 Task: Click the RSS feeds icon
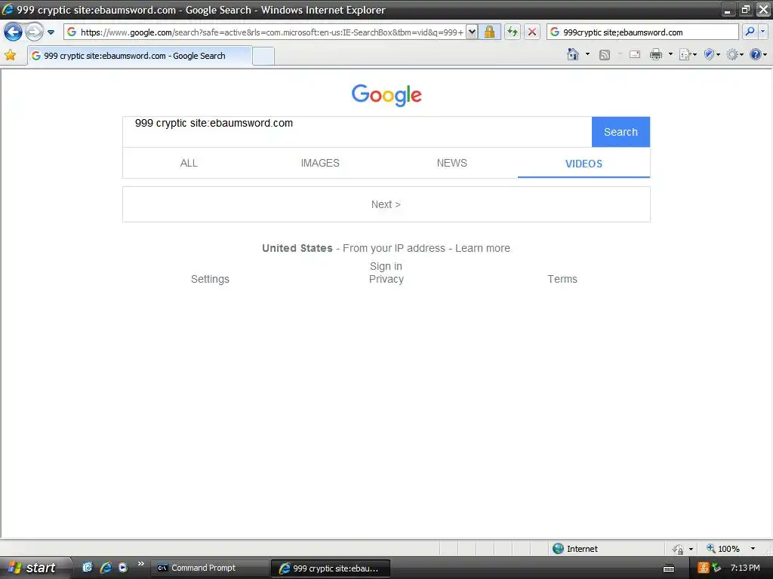tap(605, 54)
